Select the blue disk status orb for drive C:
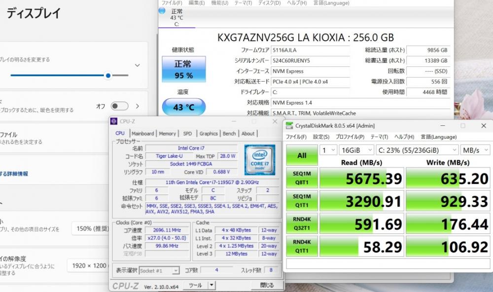Screen dimensions: 493x292 pos(163,11)
